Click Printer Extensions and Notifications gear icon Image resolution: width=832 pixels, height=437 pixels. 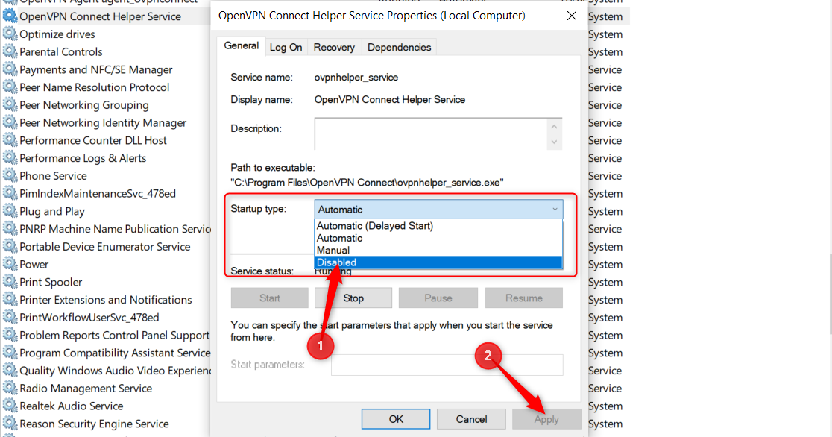tap(10, 300)
